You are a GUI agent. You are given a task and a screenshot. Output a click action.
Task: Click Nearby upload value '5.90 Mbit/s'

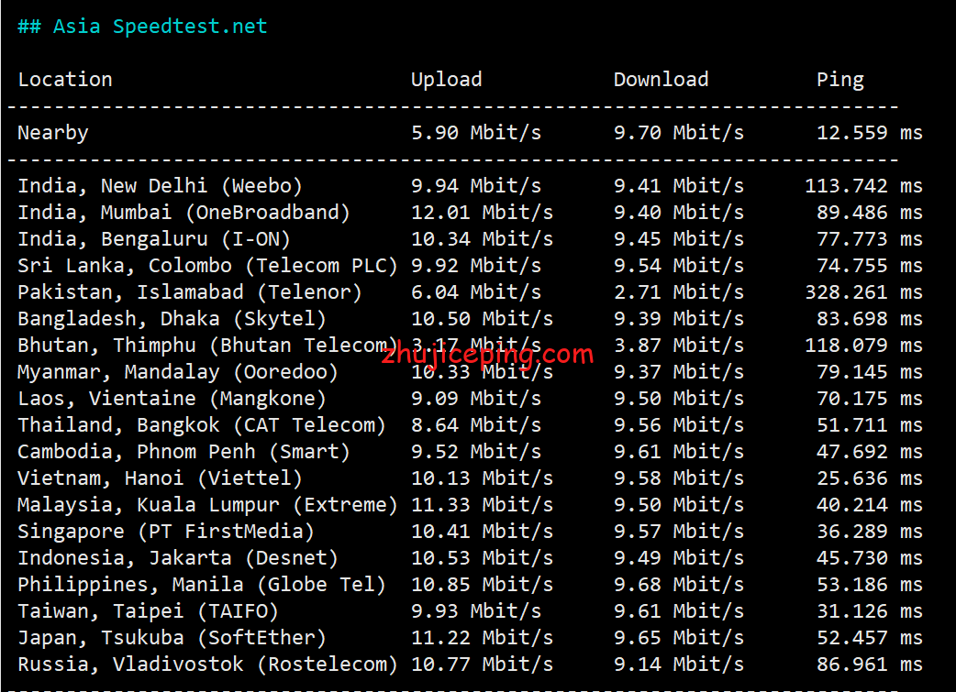coord(476,133)
